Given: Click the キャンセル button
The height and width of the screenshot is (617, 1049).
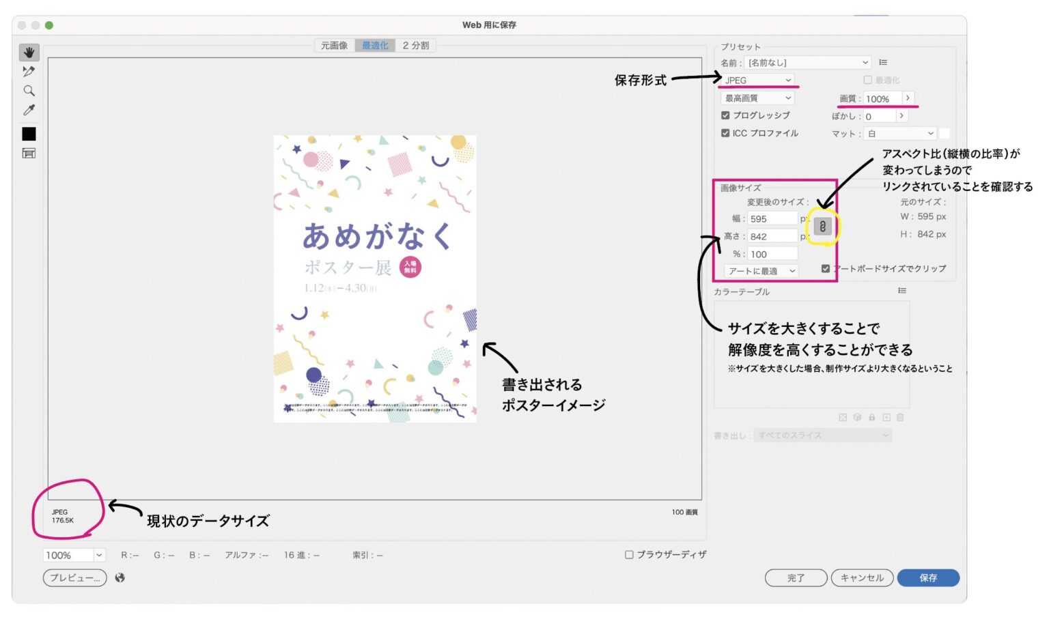Looking at the screenshot, I should click(862, 577).
